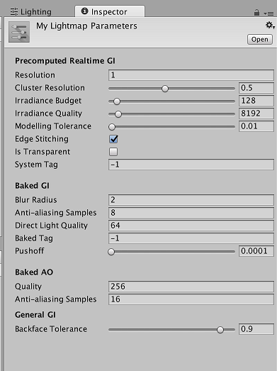Click the Open button

coord(260,39)
